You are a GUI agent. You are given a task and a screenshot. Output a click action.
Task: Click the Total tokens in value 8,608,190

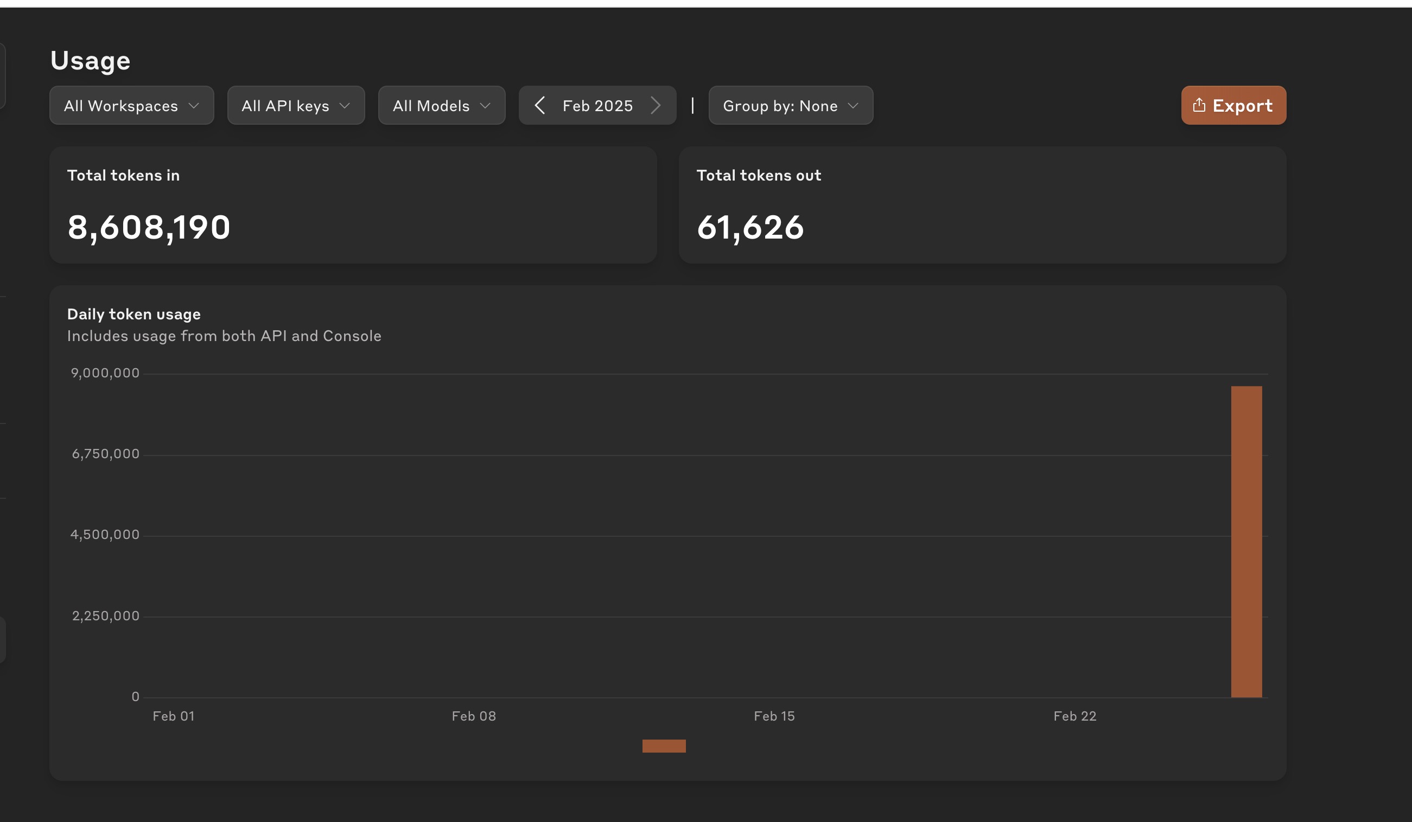click(x=149, y=227)
